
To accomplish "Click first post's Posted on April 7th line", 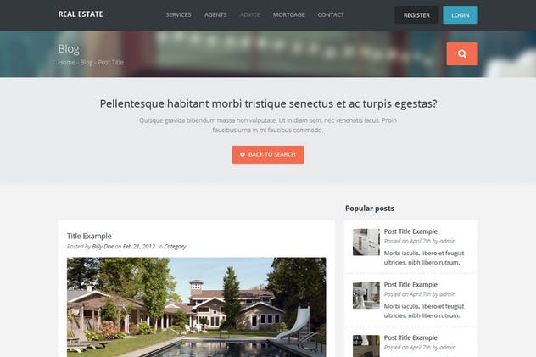I will [x=420, y=241].
